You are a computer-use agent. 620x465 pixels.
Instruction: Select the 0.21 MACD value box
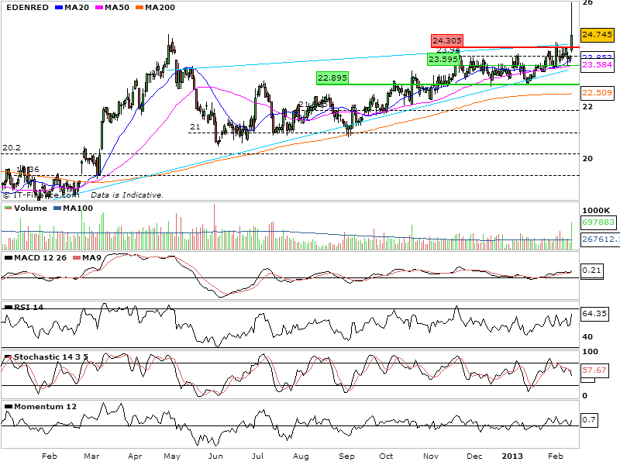pos(592,270)
